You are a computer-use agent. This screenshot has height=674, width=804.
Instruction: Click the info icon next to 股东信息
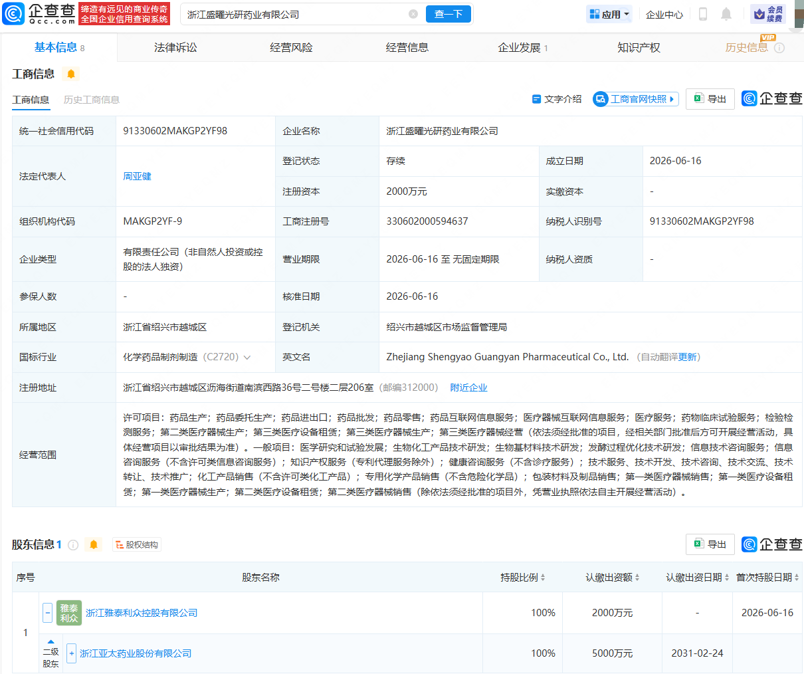point(73,545)
